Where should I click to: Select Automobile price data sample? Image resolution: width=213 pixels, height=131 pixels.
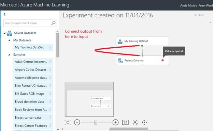[33, 78]
